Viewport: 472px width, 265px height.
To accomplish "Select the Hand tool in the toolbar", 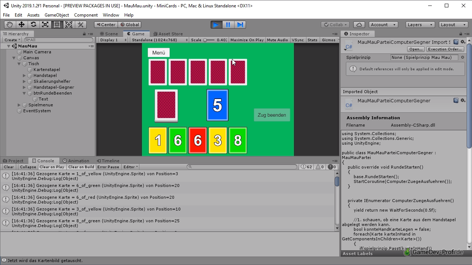I will (10, 25).
